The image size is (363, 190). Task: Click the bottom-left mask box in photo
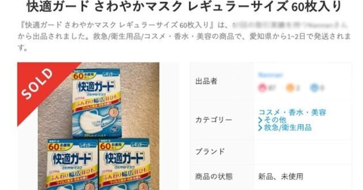tap(72, 165)
